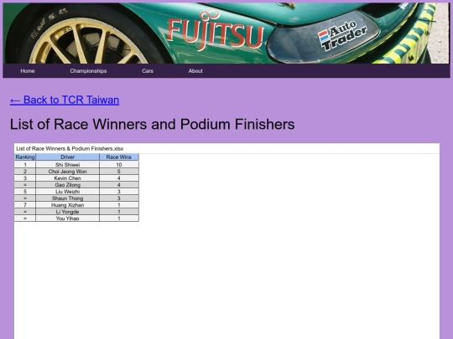The height and width of the screenshot is (339, 453).
Task: Click the Choi Jeong Won driver cell
Action: [x=68, y=172]
